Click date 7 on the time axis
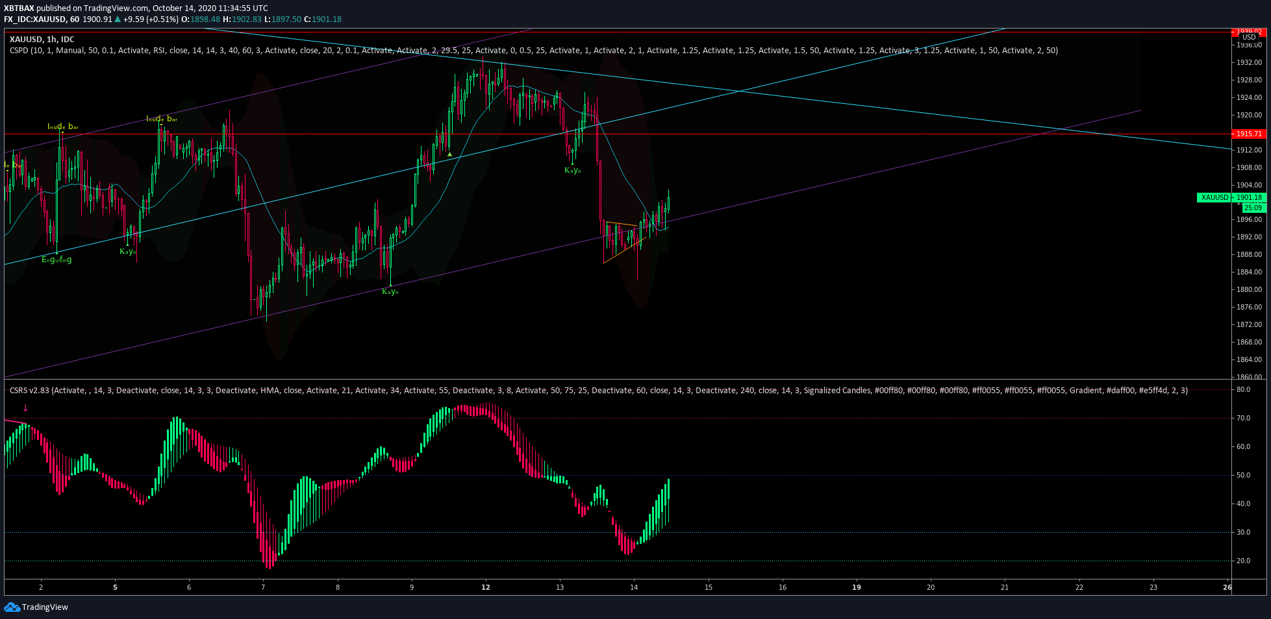Viewport: 1271px width, 619px height. [263, 587]
